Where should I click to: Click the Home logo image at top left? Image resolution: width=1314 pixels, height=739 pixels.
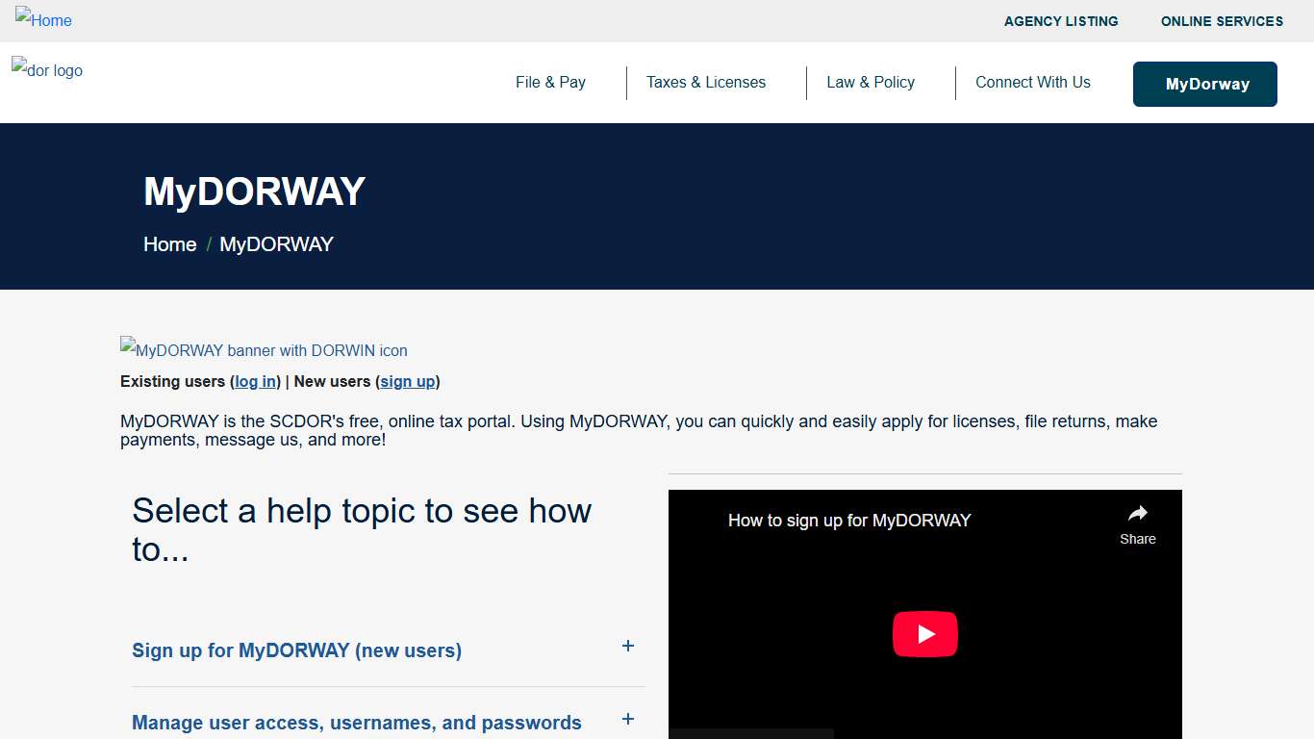[x=43, y=20]
